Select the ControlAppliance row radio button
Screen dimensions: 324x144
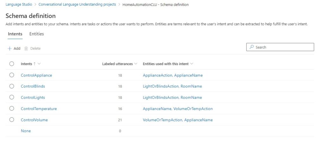point(12,75)
